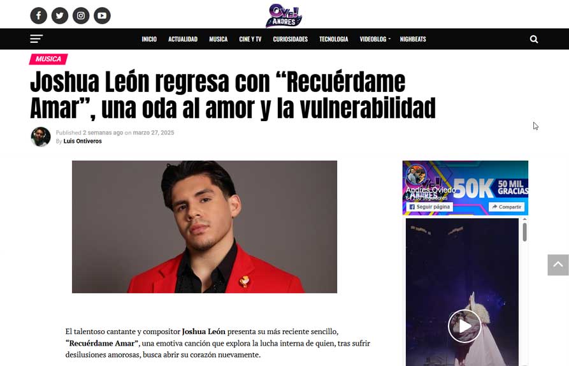This screenshot has width=569, height=366.
Task: Open the hamburger side menu
Action: pyautogui.click(x=36, y=39)
